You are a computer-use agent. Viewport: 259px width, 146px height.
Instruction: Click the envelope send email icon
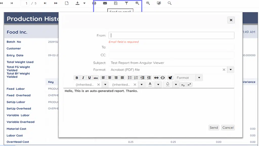point(105,3)
